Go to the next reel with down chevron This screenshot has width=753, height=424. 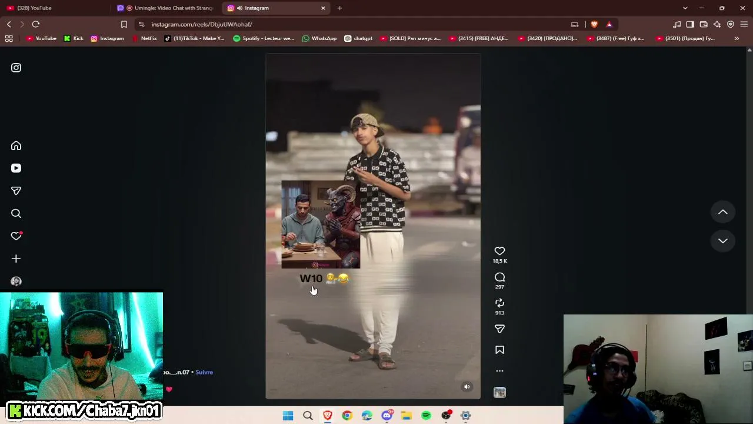722,241
